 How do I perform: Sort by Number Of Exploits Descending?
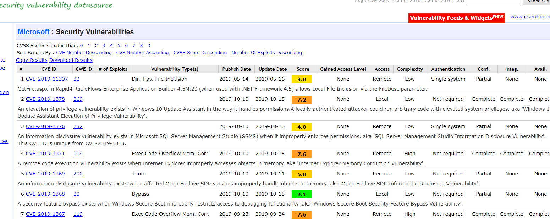pos(267,52)
